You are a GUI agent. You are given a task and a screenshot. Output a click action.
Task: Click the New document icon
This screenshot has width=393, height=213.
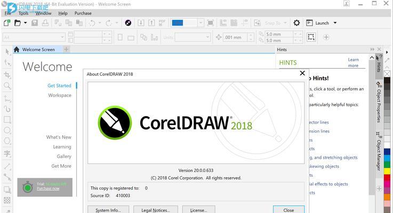pos(7,23)
